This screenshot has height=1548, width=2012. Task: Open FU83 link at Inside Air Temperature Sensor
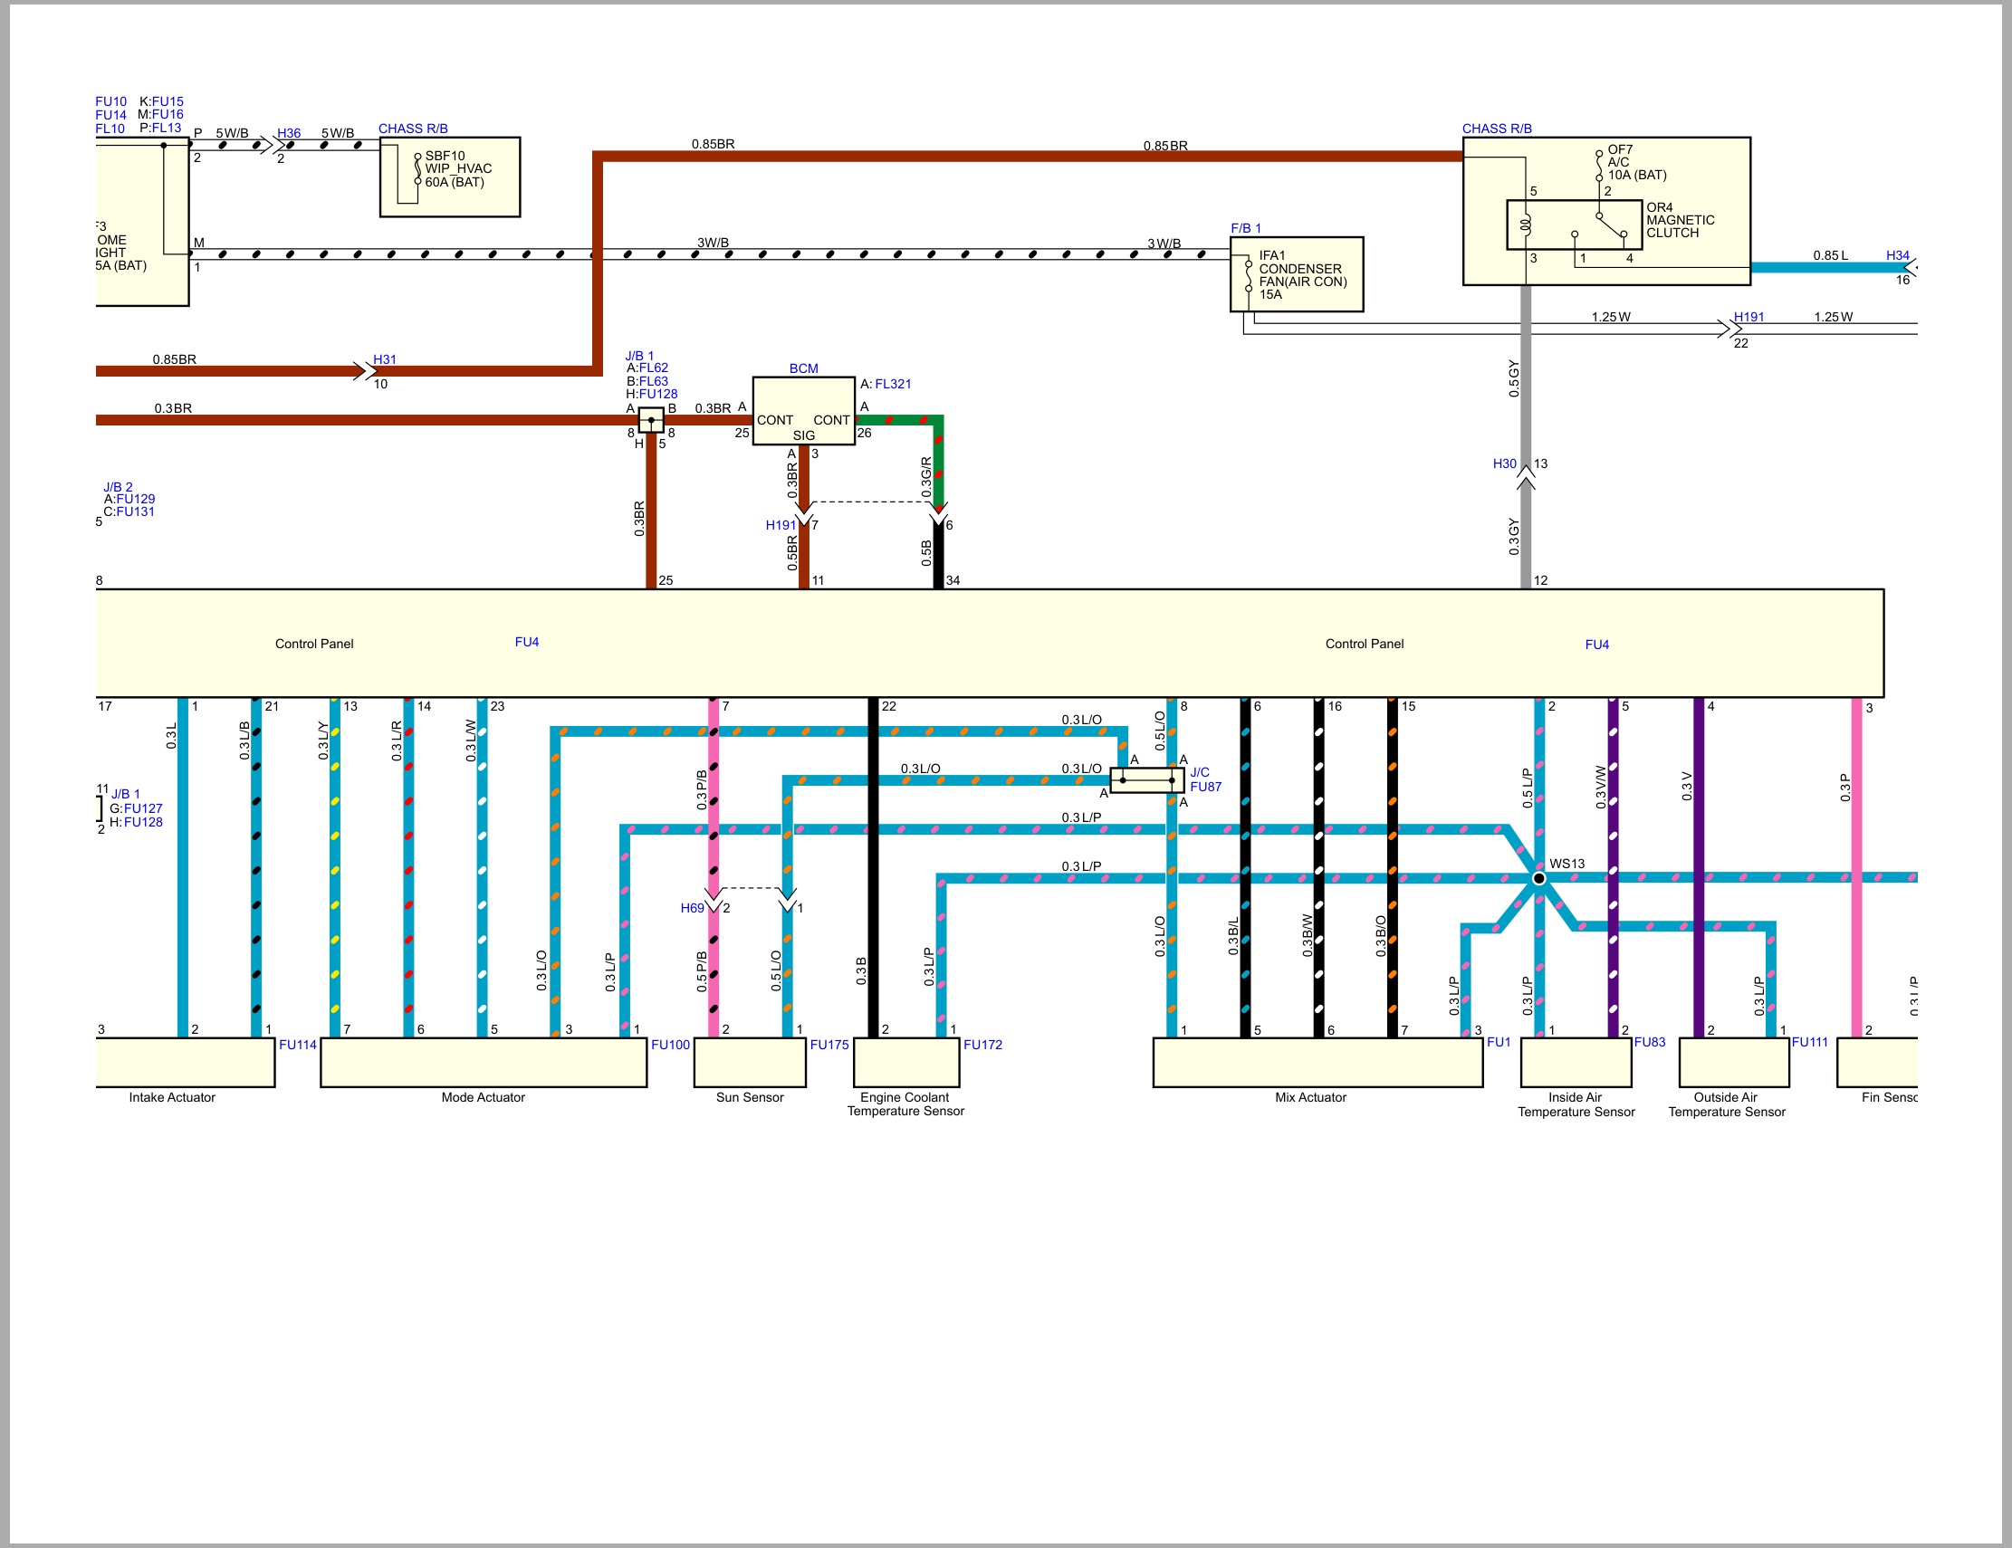[x=1649, y=1042]
